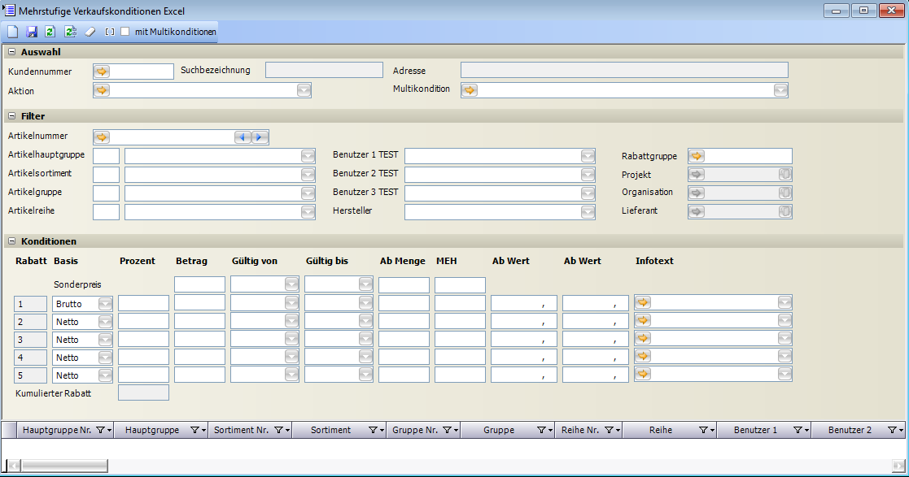Screen dimensions: 909x477
Task: Collapse the Auswahl section
Action: (11, 52)
